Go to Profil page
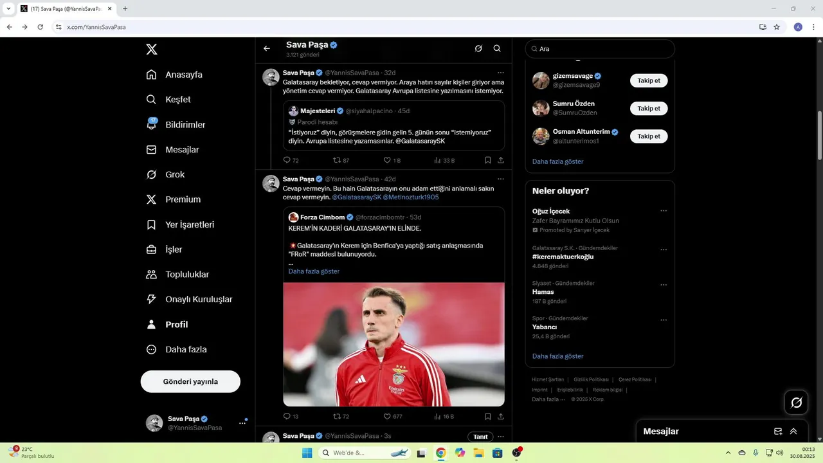 pos(167,325)
